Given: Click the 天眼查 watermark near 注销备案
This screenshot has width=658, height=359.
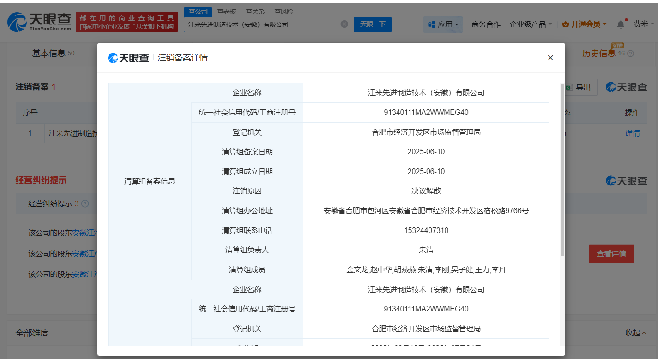Looking at the screenshot, I should pos(626,87).
